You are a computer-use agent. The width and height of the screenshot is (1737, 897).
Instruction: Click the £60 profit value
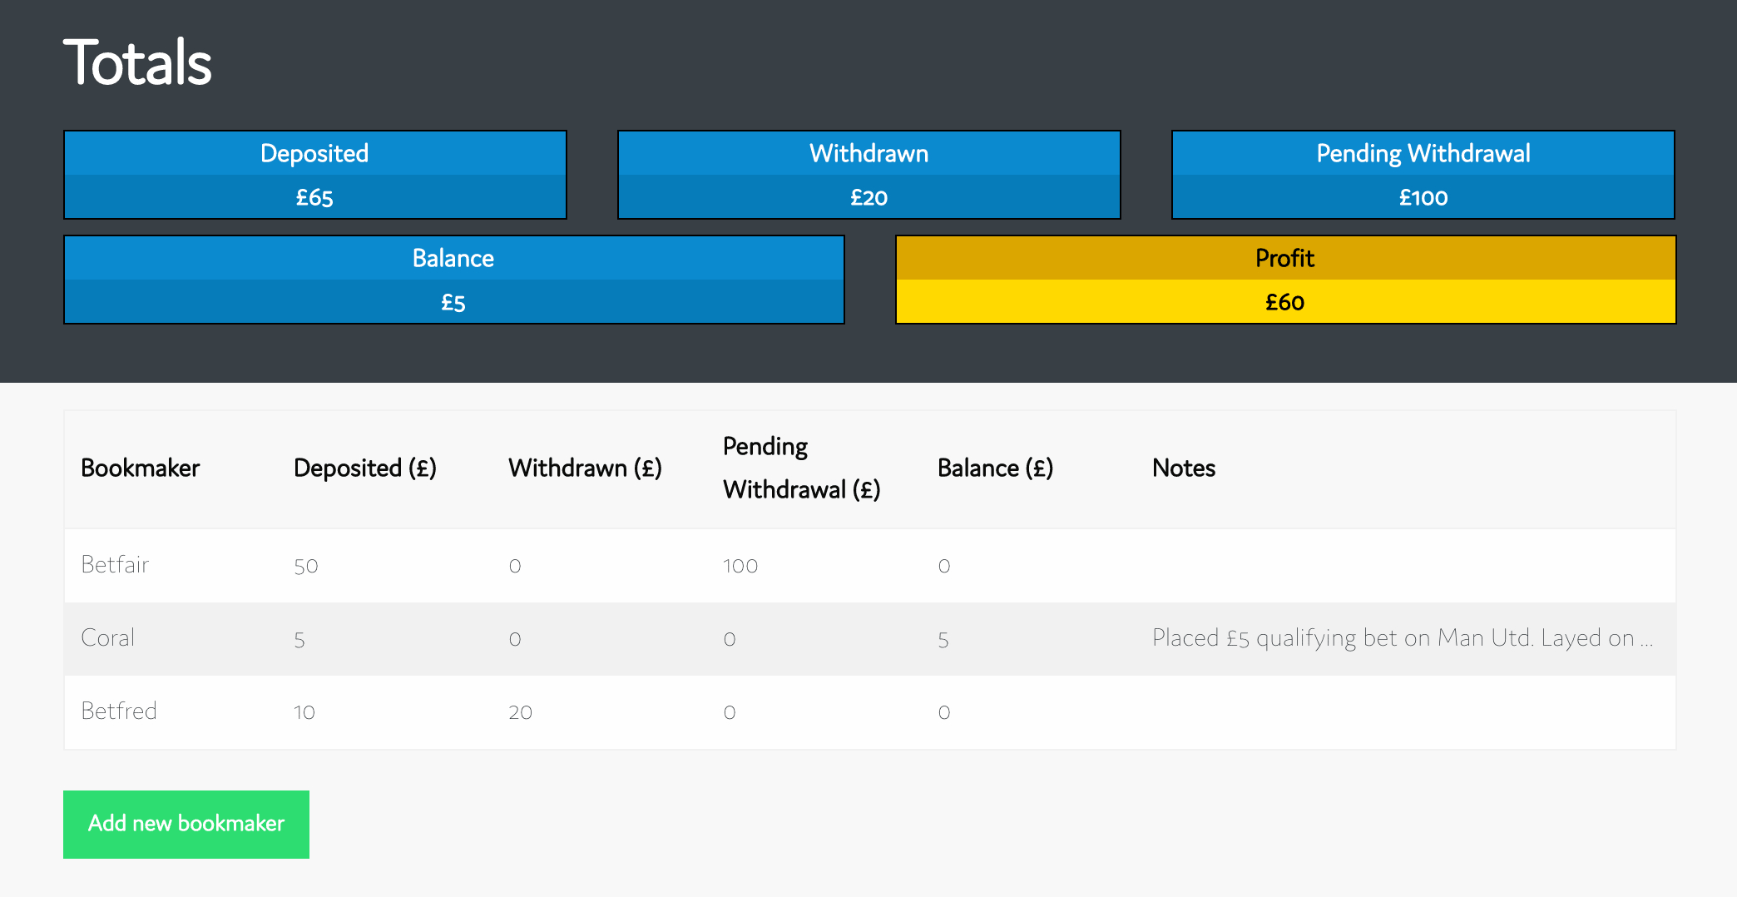[x=1284, y=302]
